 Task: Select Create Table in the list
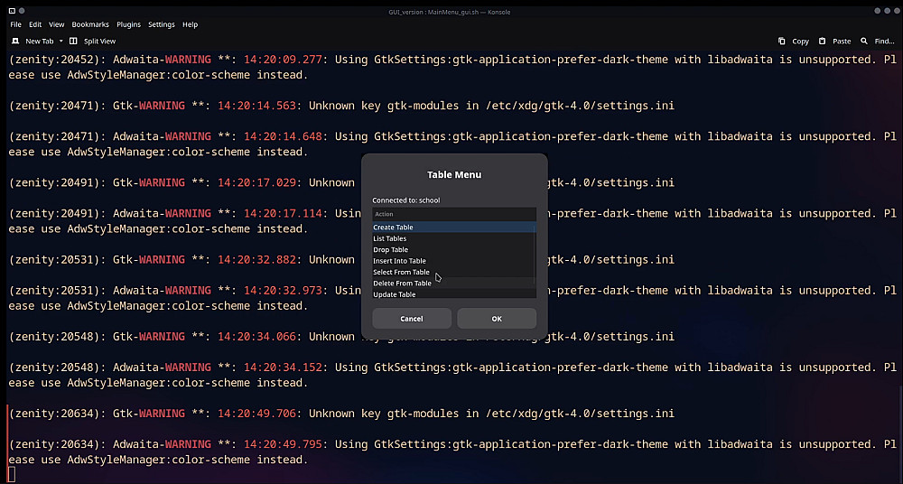pyautogui.click(x=454, y=227)
